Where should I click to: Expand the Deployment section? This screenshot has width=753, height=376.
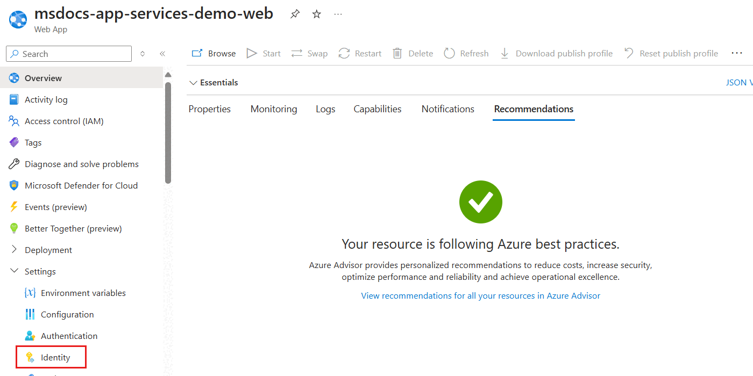pos(14,250)
